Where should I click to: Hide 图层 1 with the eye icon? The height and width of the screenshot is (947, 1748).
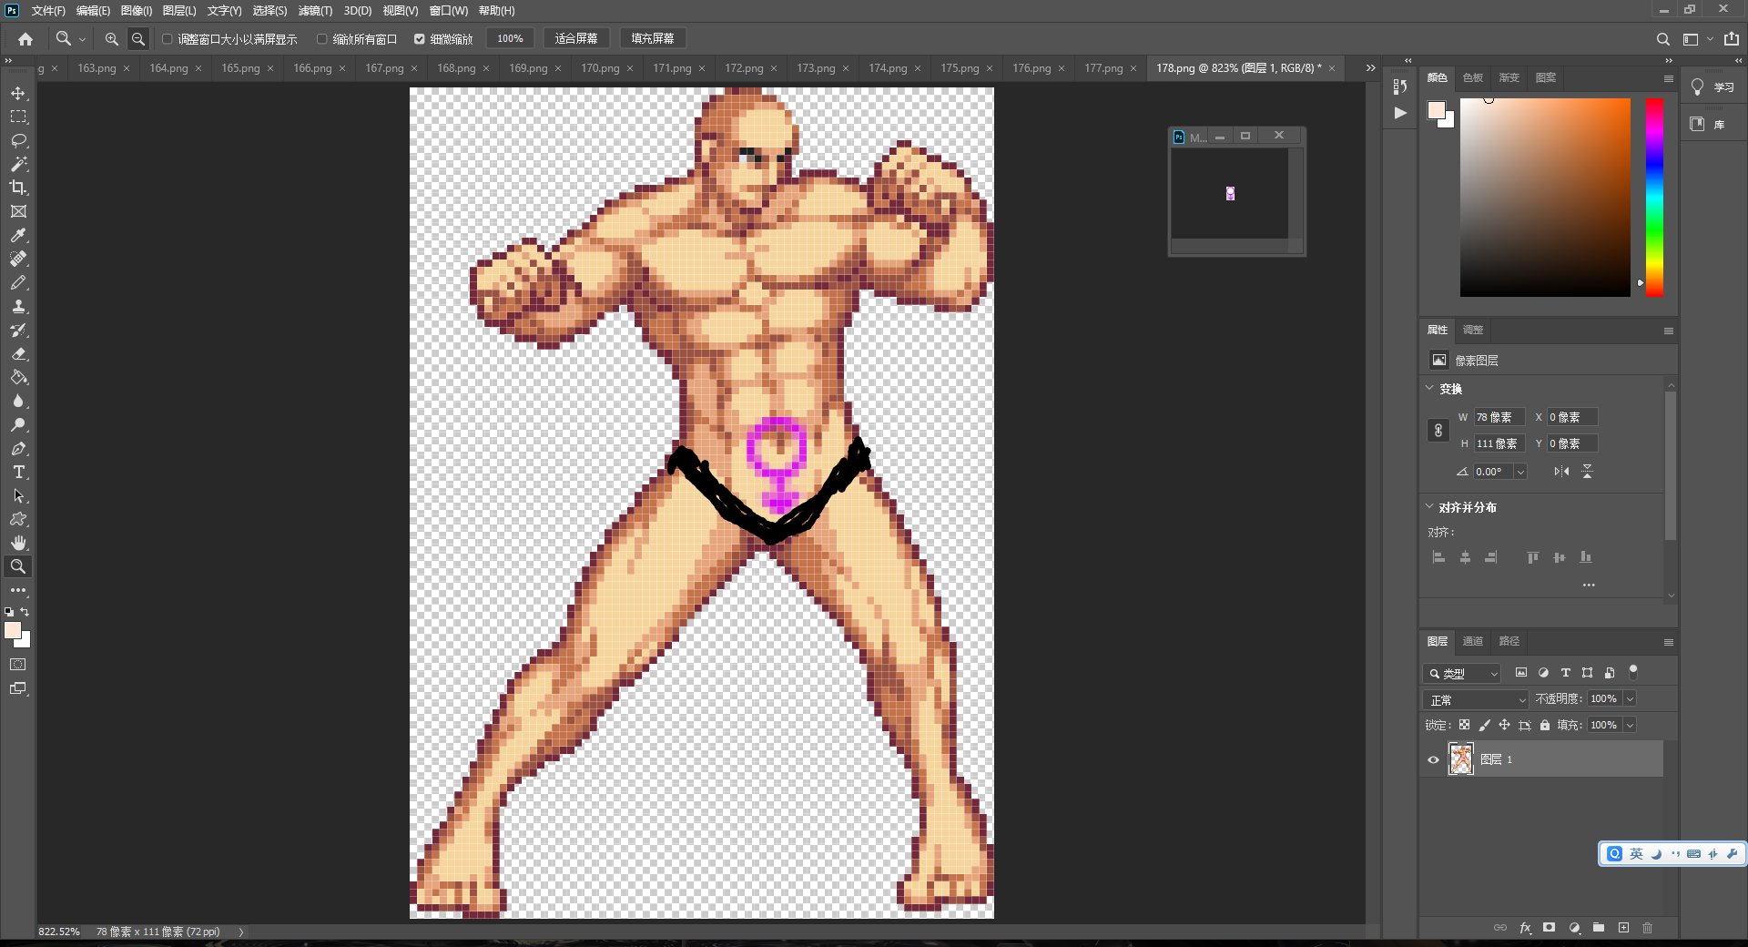pyautogui.click(x=1433, y=759)
